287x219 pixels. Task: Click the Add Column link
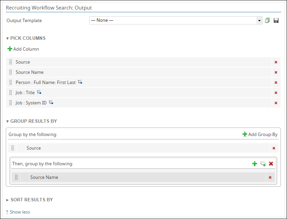(23, 49)
